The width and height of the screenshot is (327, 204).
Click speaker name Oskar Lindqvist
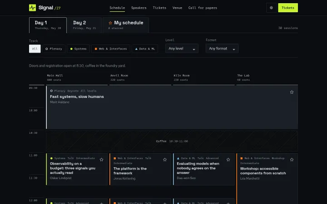pyautogui.click(x=61, y=178)
